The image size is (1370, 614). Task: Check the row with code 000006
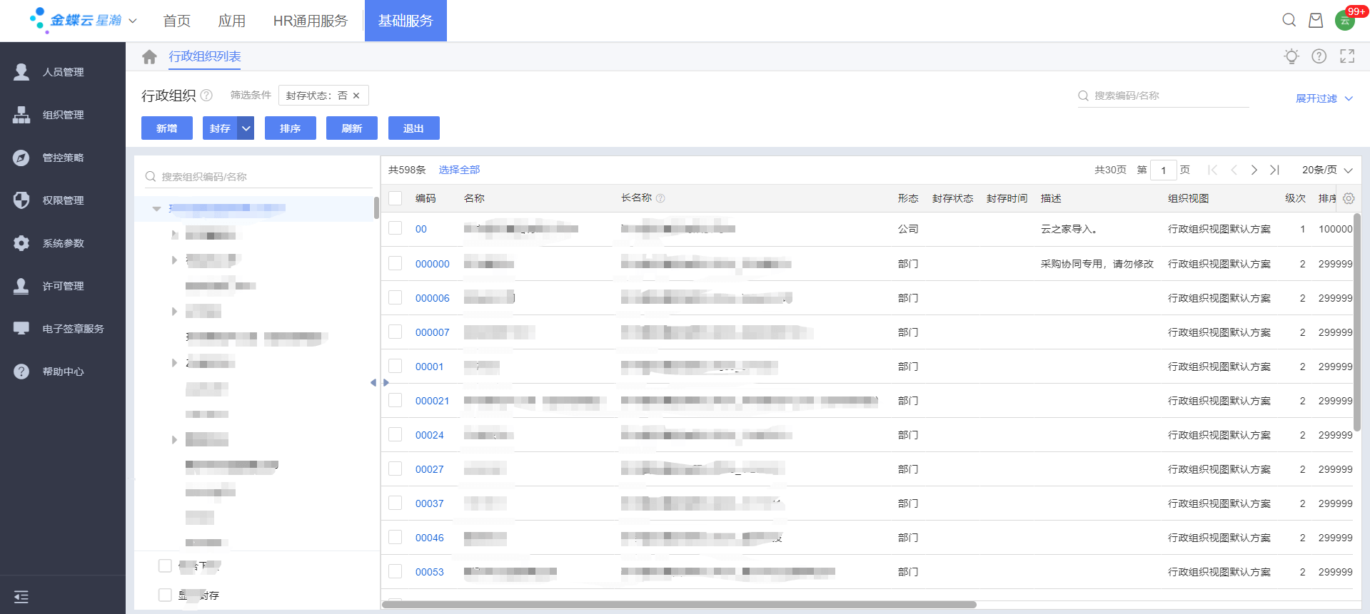[396, 297]
